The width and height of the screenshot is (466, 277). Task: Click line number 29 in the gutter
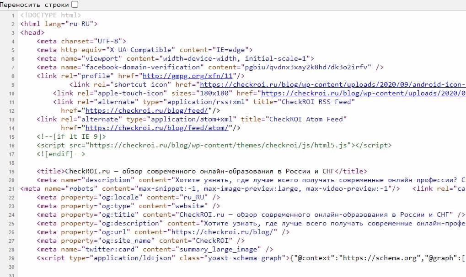[x=11, y=258]
